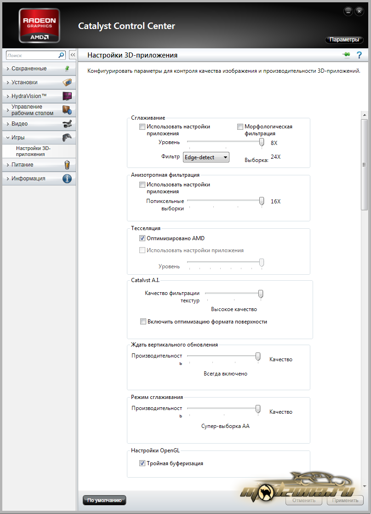This screenshot has width=371, height=514.
Task: Click the HydraVision™ sidebar label
Action: tap(29, 96)
